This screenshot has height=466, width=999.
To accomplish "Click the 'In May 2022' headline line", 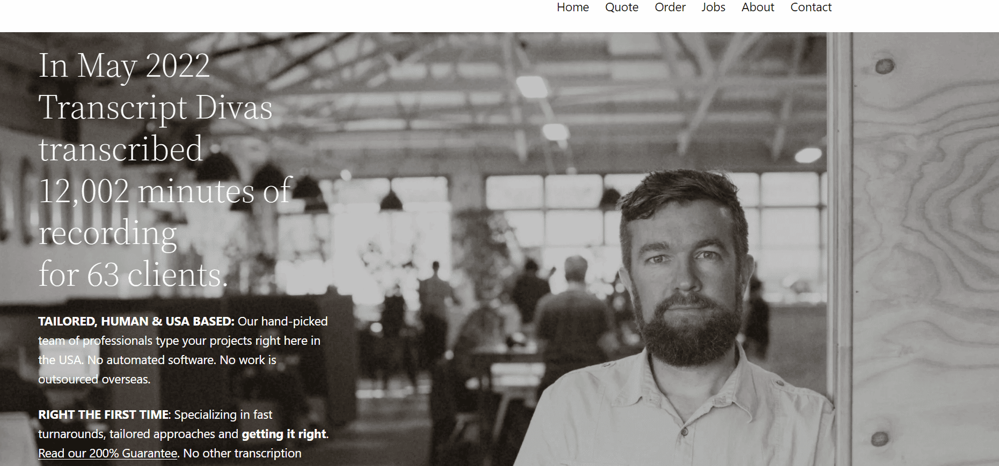I will 124,66.
